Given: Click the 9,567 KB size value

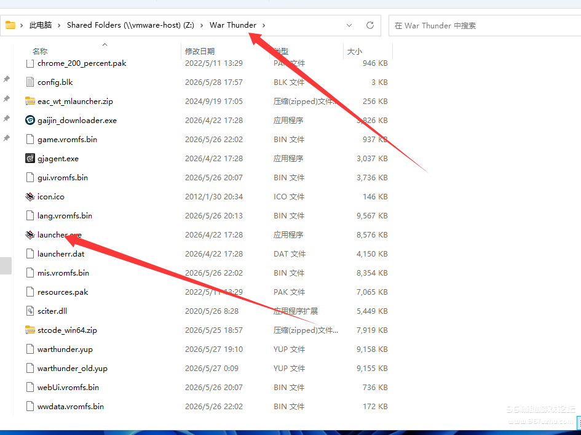Looking at the screenshot, I should pyautogui.click(x=372, y=216).
